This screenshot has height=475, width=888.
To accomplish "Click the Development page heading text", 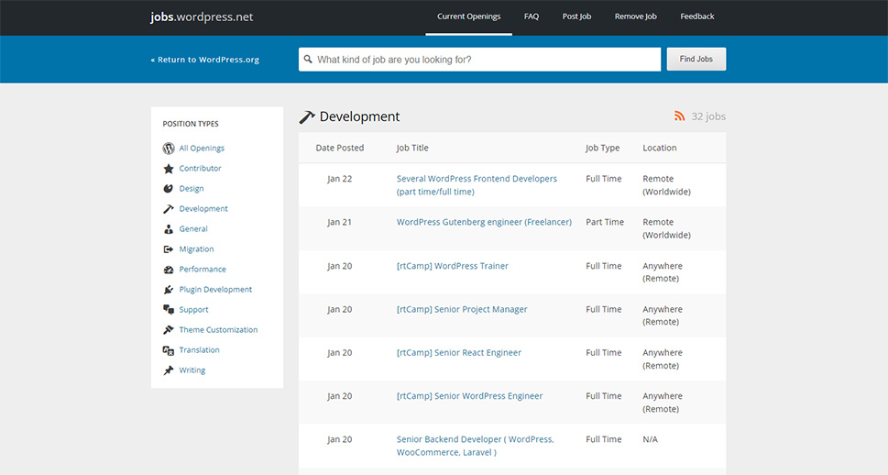I will tap(359, 116).
